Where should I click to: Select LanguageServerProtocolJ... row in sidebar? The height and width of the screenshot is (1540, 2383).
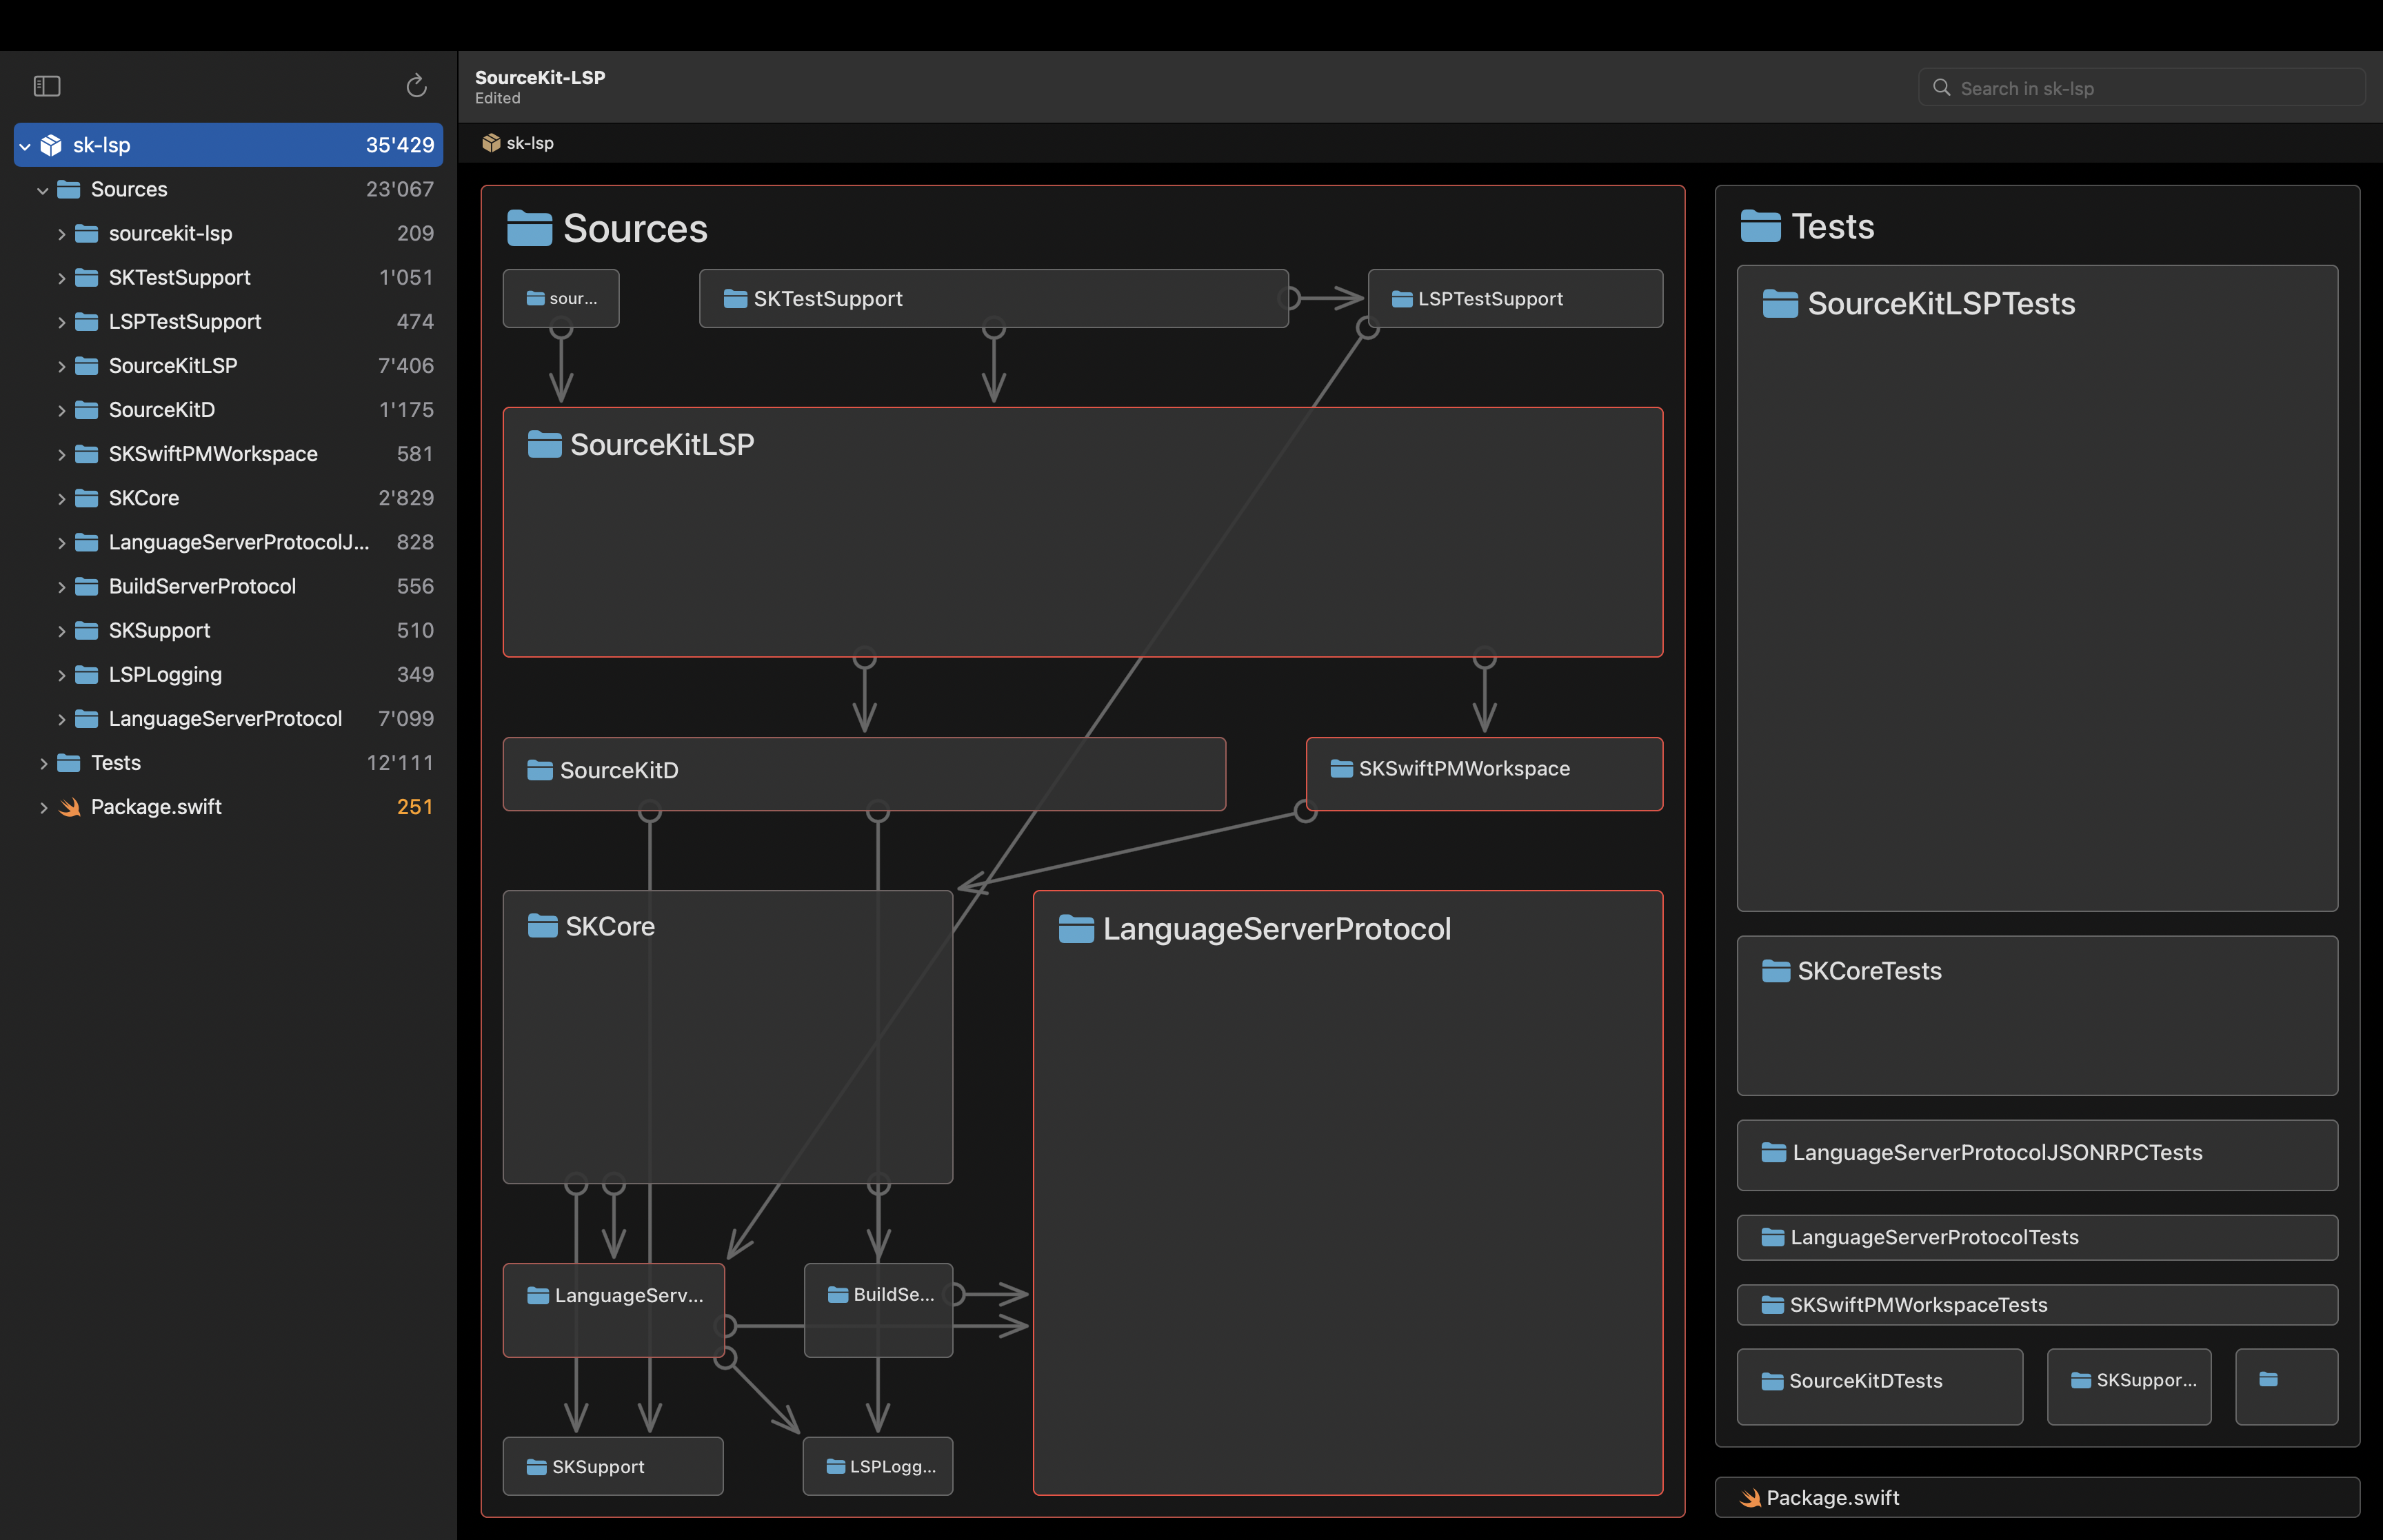[x=228, y=542]
